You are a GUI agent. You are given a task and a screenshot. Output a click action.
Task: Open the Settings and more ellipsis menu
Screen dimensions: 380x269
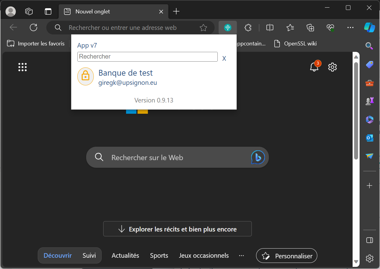[x=350, y=28]
